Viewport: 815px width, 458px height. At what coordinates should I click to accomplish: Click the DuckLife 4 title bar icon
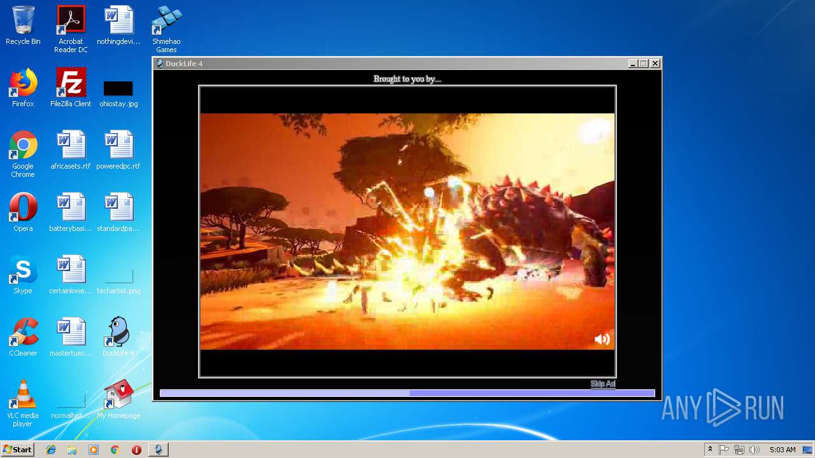[160, 64]
